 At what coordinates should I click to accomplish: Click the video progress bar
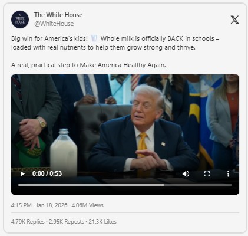point(125,185)
